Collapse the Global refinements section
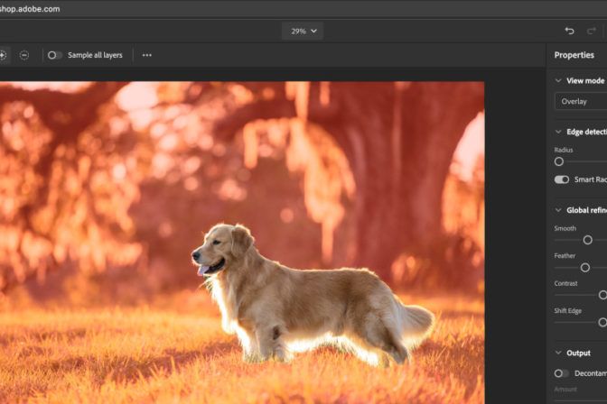The width and height of the screenshot is (607, 404). coord(558,209)
